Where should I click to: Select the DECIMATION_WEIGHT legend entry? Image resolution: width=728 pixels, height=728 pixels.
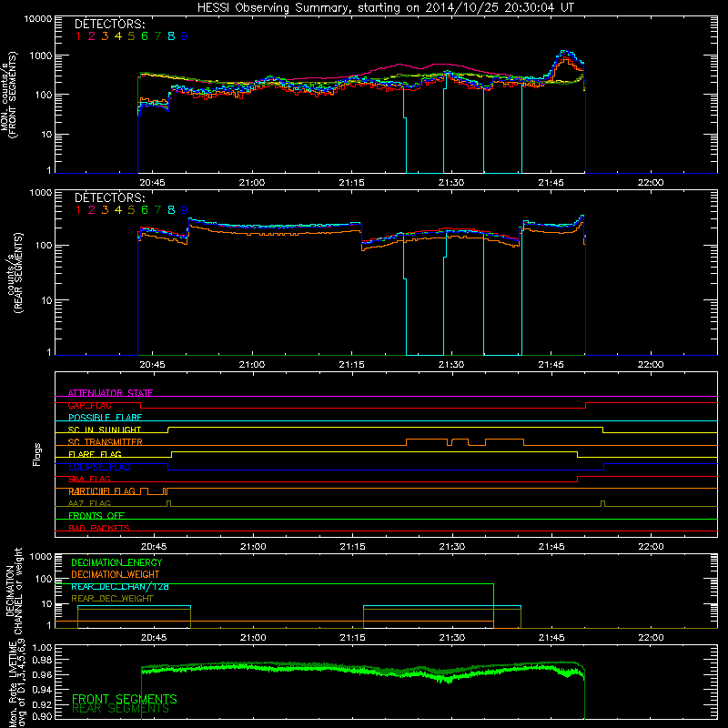116,575
